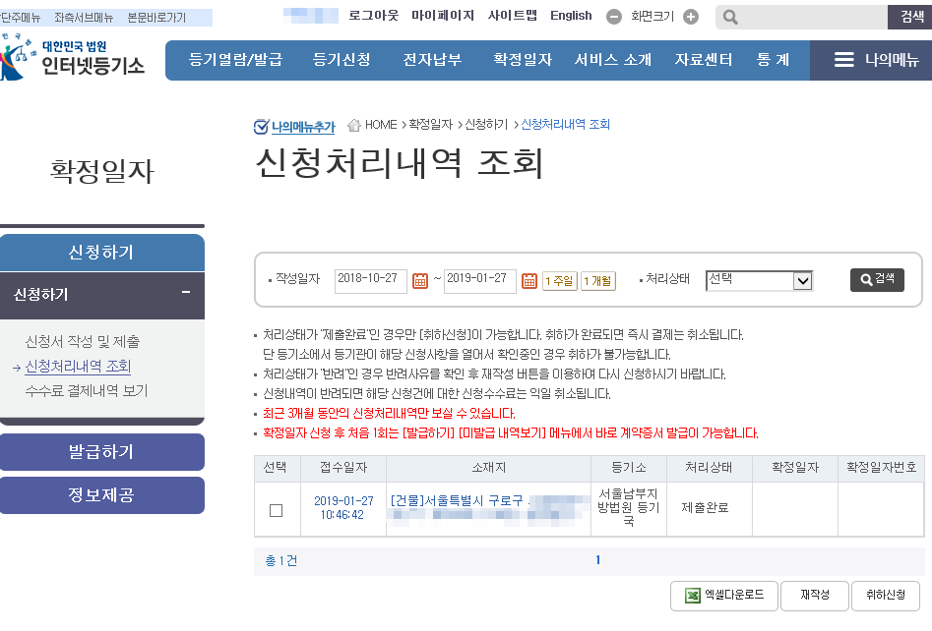
Task: Open 나의메뉴 hamburger menu icon
Action: click(x=843, y=60)
